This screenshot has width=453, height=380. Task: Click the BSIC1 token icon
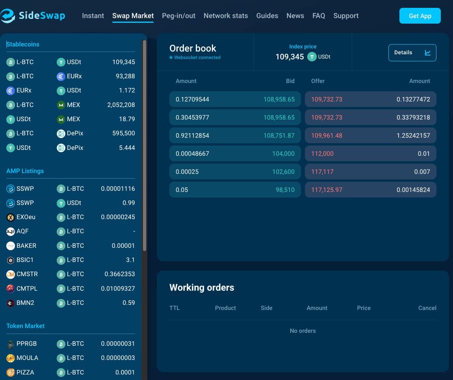tap(11, 260)
